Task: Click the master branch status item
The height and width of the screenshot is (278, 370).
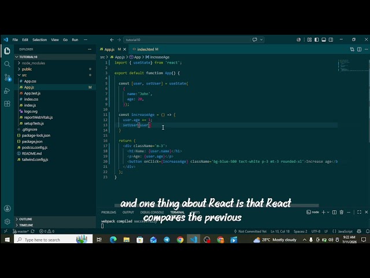Action: click(x=21, y=231)
